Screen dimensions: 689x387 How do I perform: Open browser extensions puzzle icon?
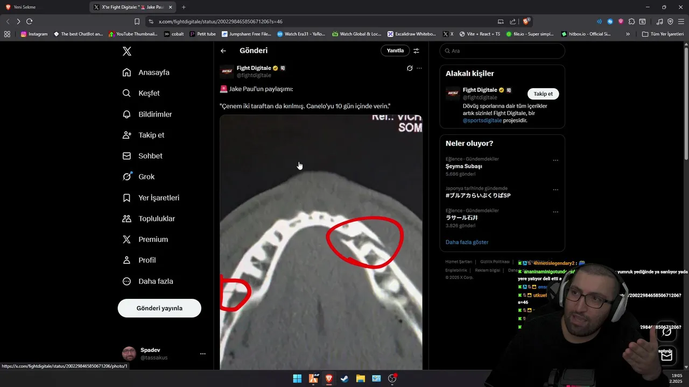click(x=631, y=21)
